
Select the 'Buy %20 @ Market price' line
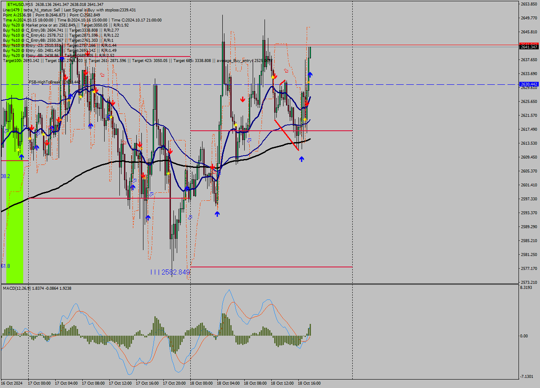pos(65,25)
